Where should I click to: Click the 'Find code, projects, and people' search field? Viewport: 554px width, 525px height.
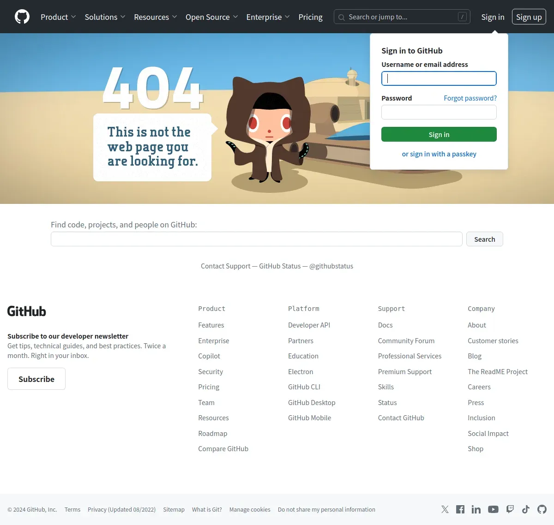pyautogui.click(x=257, y=239)
